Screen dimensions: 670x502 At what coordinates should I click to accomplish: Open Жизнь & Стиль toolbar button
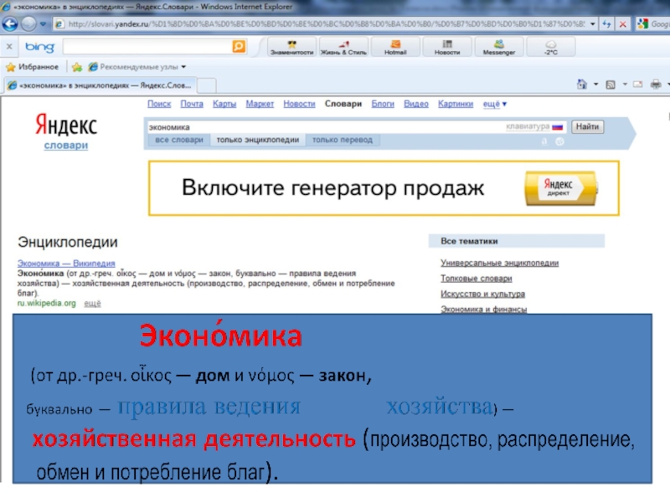[343, 47]
